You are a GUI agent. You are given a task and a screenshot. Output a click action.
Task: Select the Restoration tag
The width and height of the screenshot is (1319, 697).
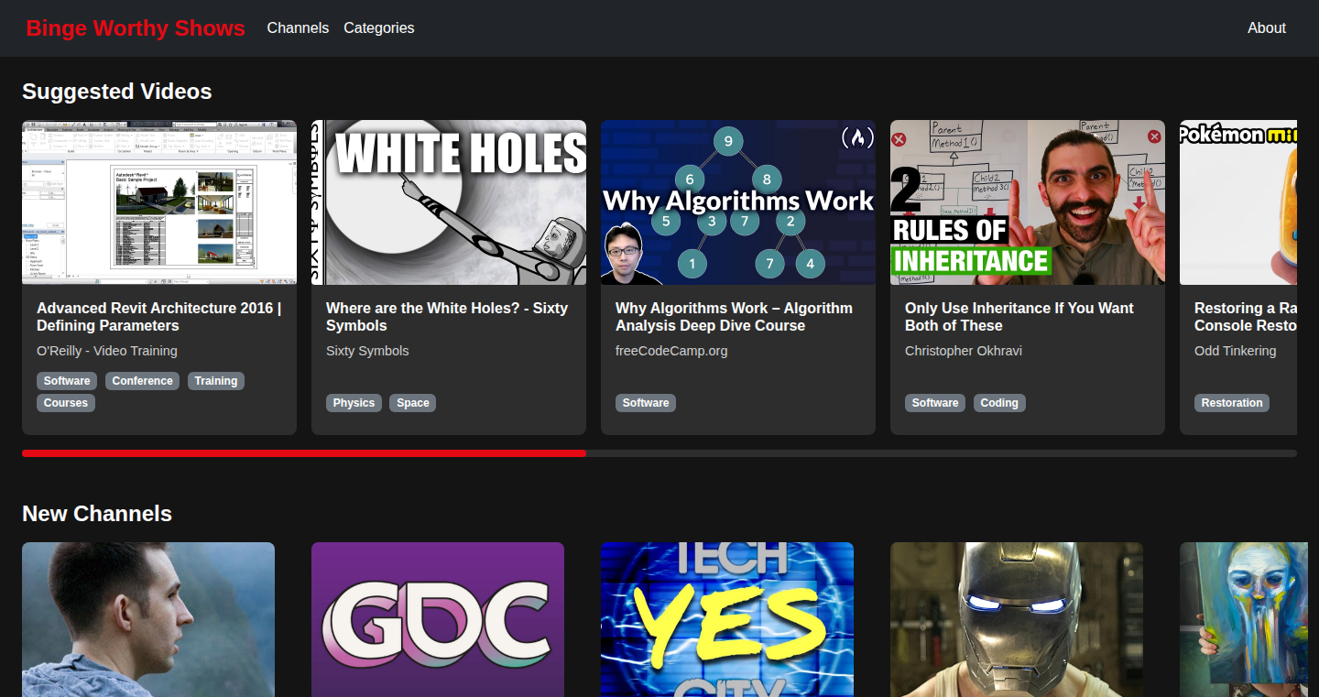coord(1232,403)
